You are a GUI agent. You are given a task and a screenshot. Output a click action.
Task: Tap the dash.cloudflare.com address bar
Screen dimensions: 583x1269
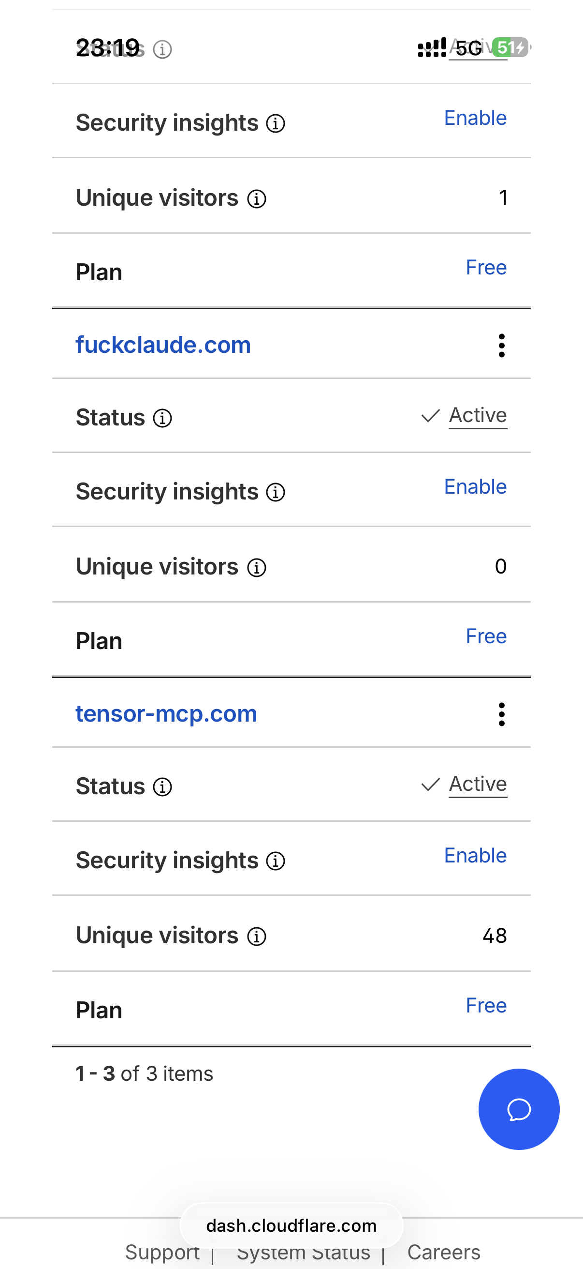pos(291,1225)
